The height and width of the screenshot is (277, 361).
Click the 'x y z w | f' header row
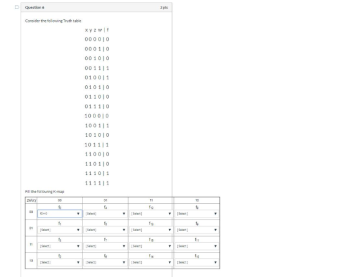97,30
